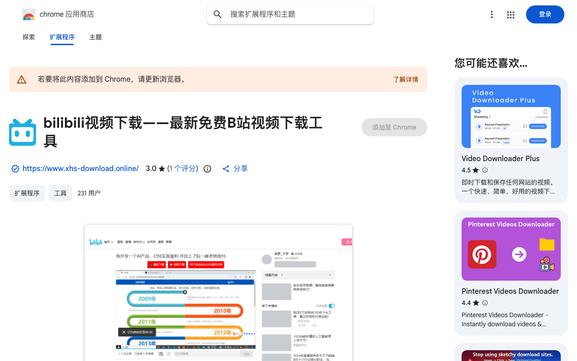This screenshot has height=361, width=577.
Task: Click the 分享 share link
Action: tap(241, 169)
